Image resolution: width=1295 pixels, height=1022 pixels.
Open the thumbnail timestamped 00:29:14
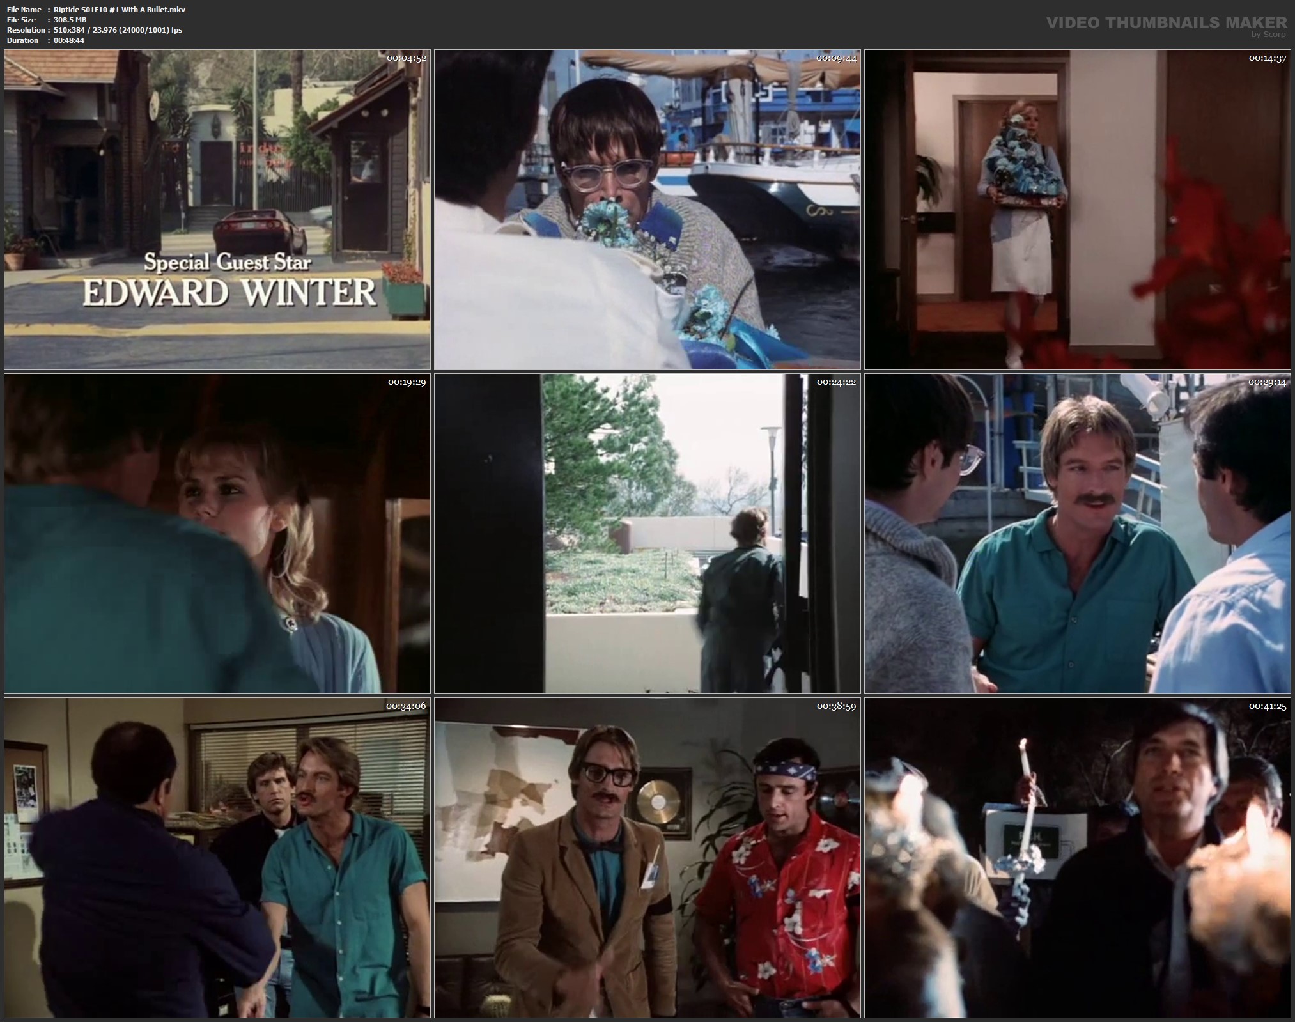click(1077, 534)
